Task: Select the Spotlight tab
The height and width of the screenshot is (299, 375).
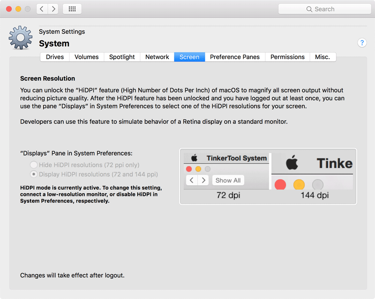Action: pyautogui.click(x=122, y=57)
